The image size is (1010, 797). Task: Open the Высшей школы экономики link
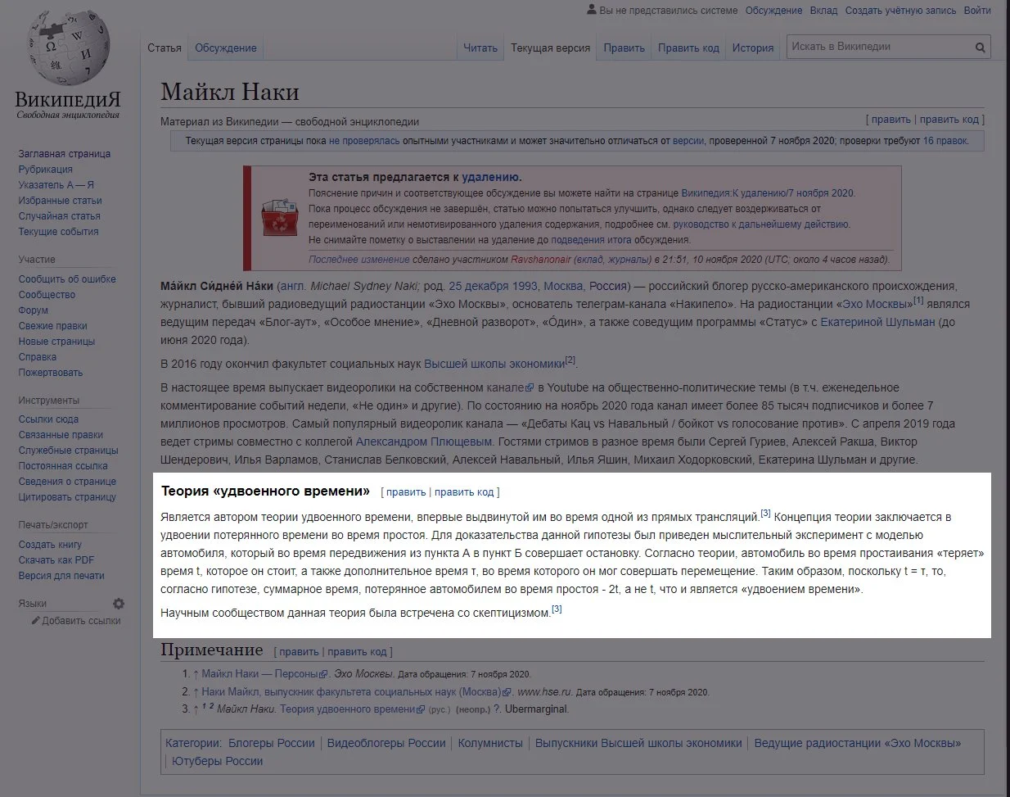(494, 364)
